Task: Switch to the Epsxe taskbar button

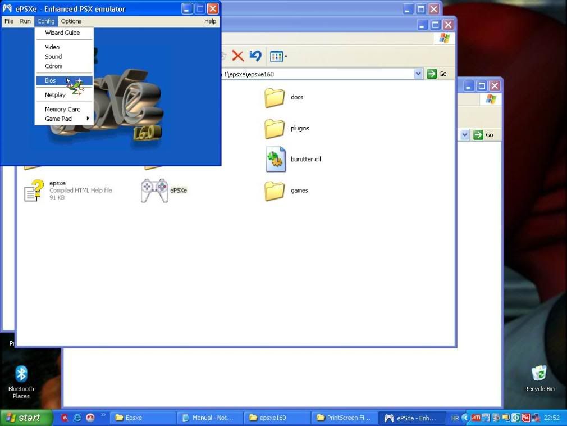Action: coord(143,418)
